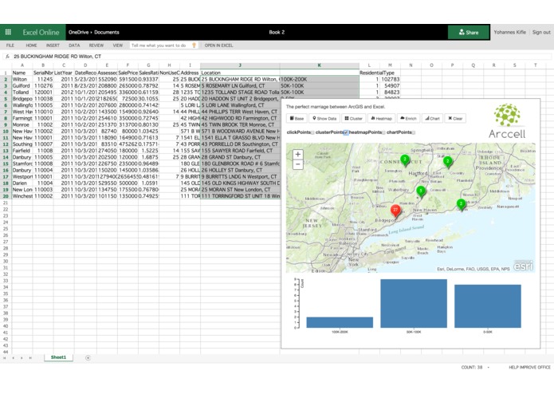Click the formula bar text field

[x=281, y=56]
